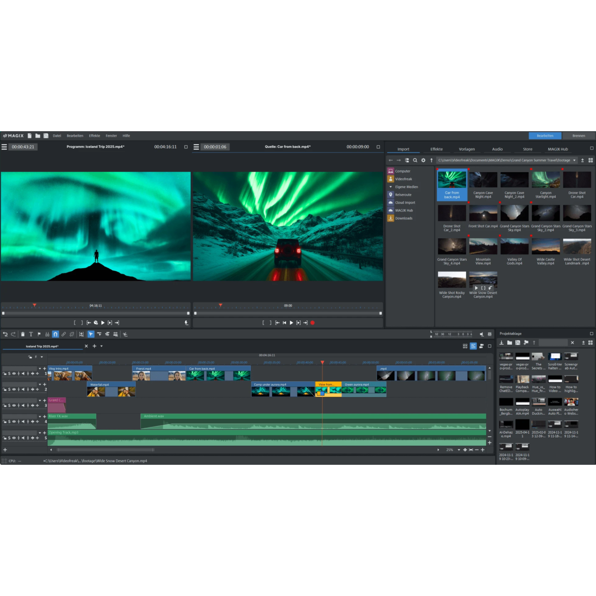Expand the Eigene Medien sidebar entry
Image resolution: width=596 pixels, height=596 pixels.
click(x=391, y=187)
